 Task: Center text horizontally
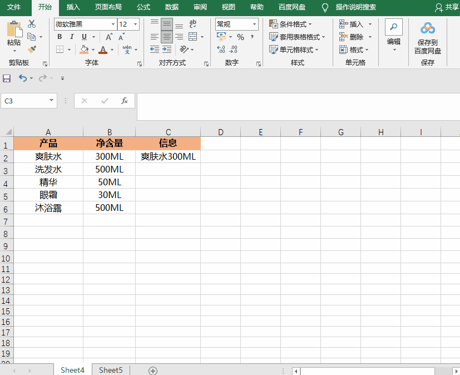point(167,37)
